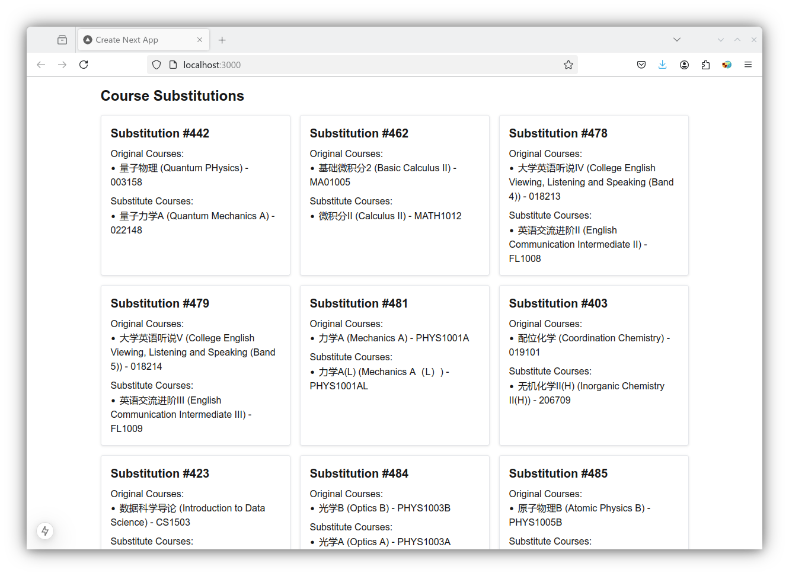The image size is (789, 576).
Task: Click the multicolor extension icon in toolbar
Action: 727,65
